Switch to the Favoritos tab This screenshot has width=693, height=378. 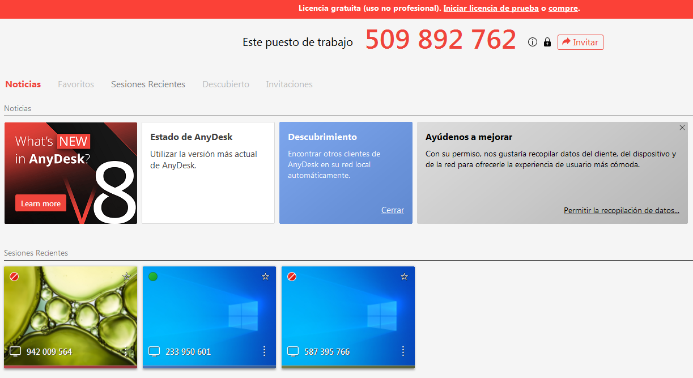[76, 84]
